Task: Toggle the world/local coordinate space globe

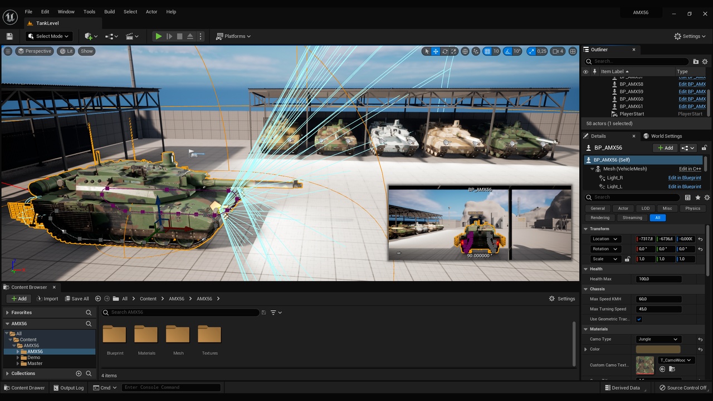Action: [465, 51]
